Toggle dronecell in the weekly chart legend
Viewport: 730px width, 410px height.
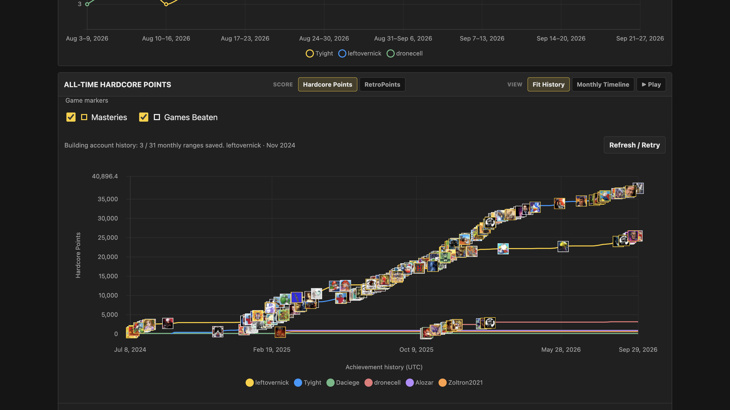(405, 53)
